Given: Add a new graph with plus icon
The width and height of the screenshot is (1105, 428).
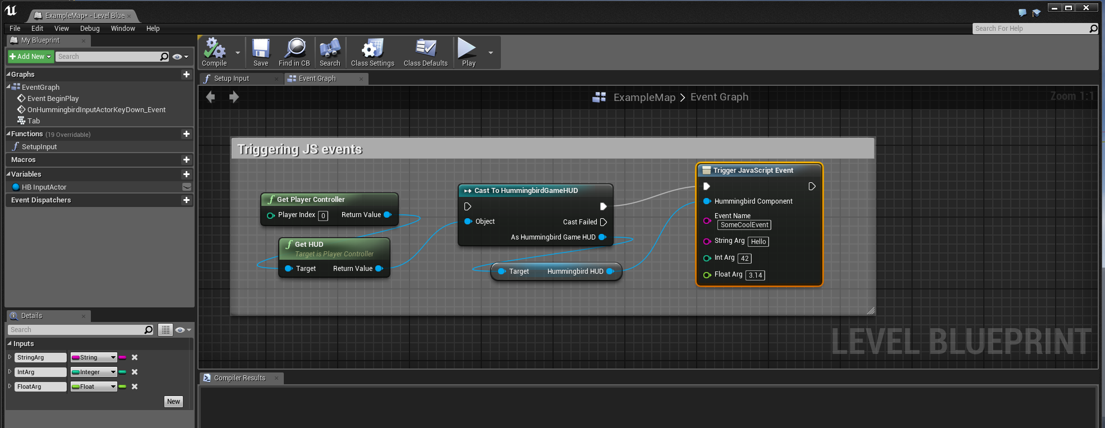Looking at the screenshot, I should [186, 74].
